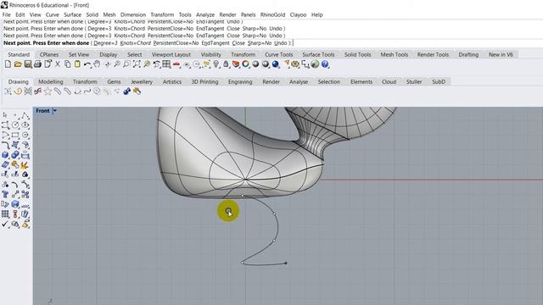
Task: Undo last action with arrow icon
Action: tap(87, 64)
